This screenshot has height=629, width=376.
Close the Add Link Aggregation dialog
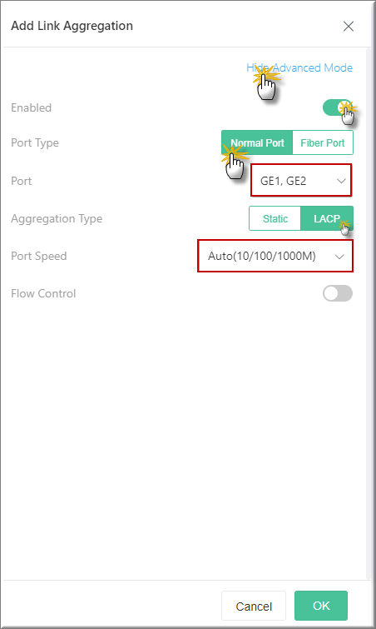point(349,27)
